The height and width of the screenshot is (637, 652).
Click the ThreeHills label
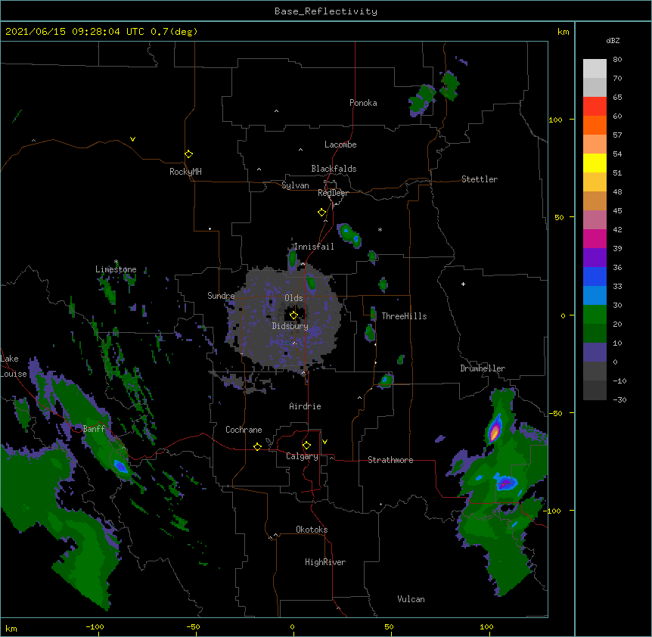tap(404, 316)
